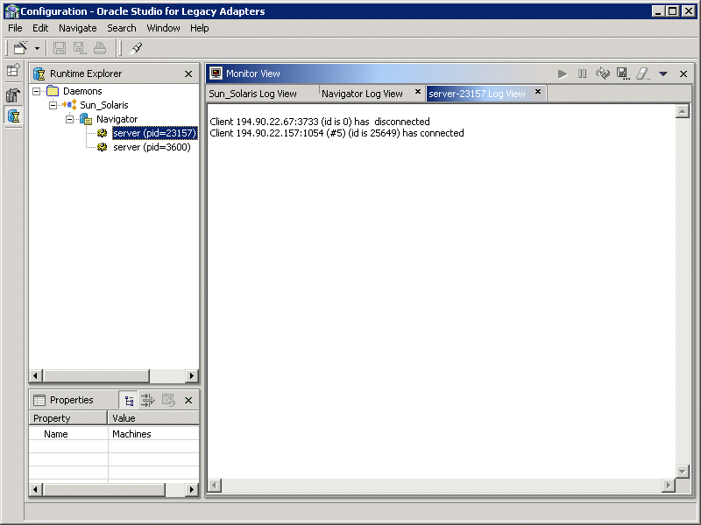
Task: Click Runtime Explorer scroll right arrow
Action: [192, 376]
